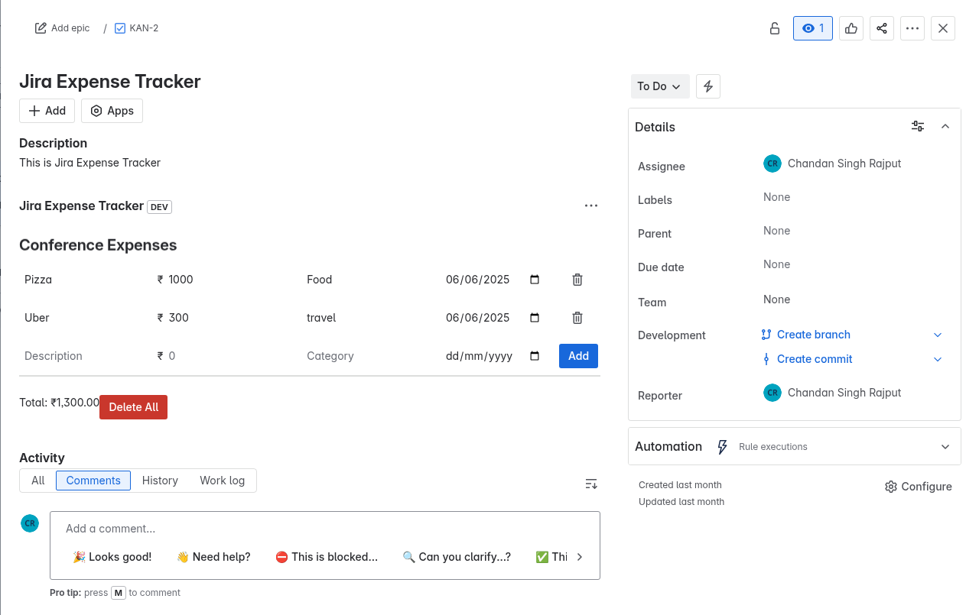979x615 pixels.
Task: Click the Due date None value
Action: tap(776, 264)
